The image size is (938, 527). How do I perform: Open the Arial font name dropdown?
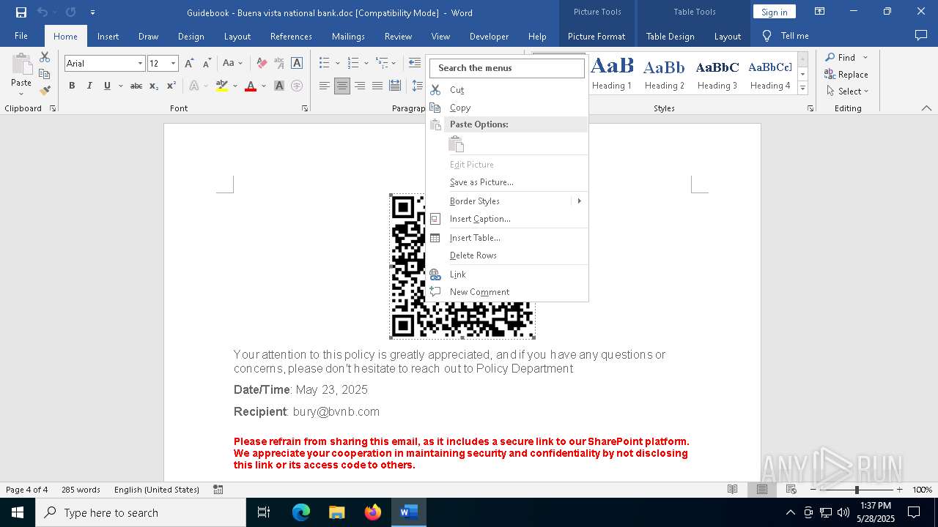140,64
